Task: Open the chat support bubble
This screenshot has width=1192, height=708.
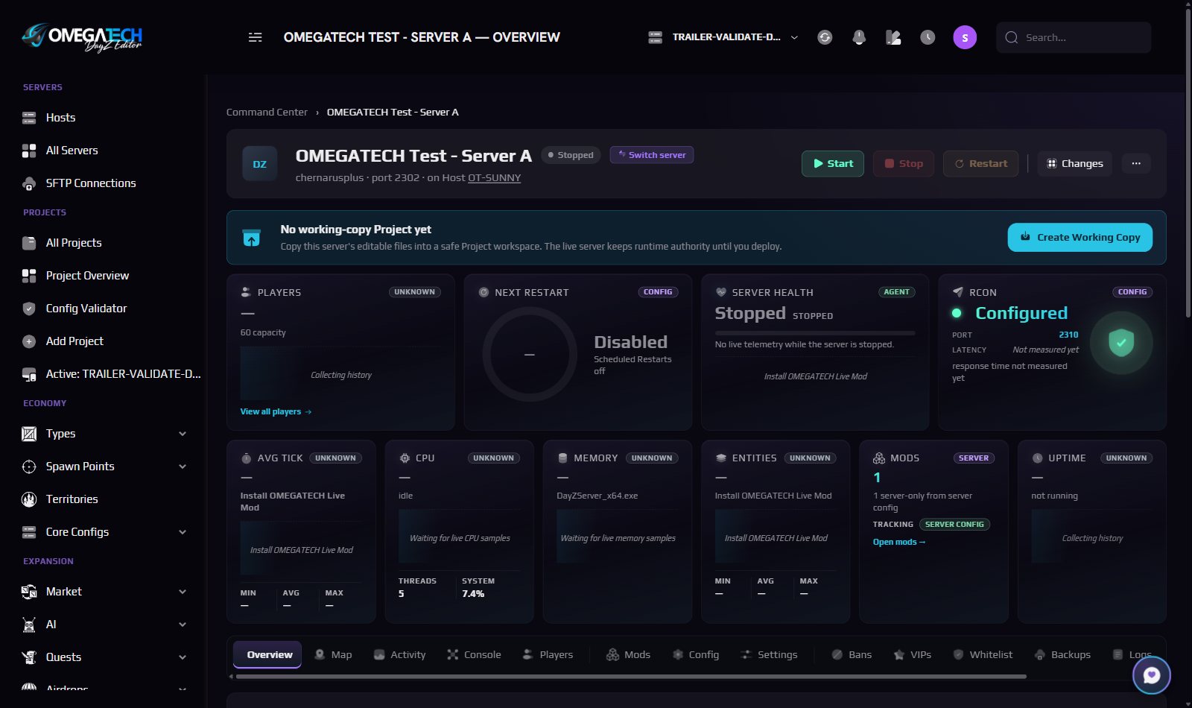Action: click(x=1152, y=675)
